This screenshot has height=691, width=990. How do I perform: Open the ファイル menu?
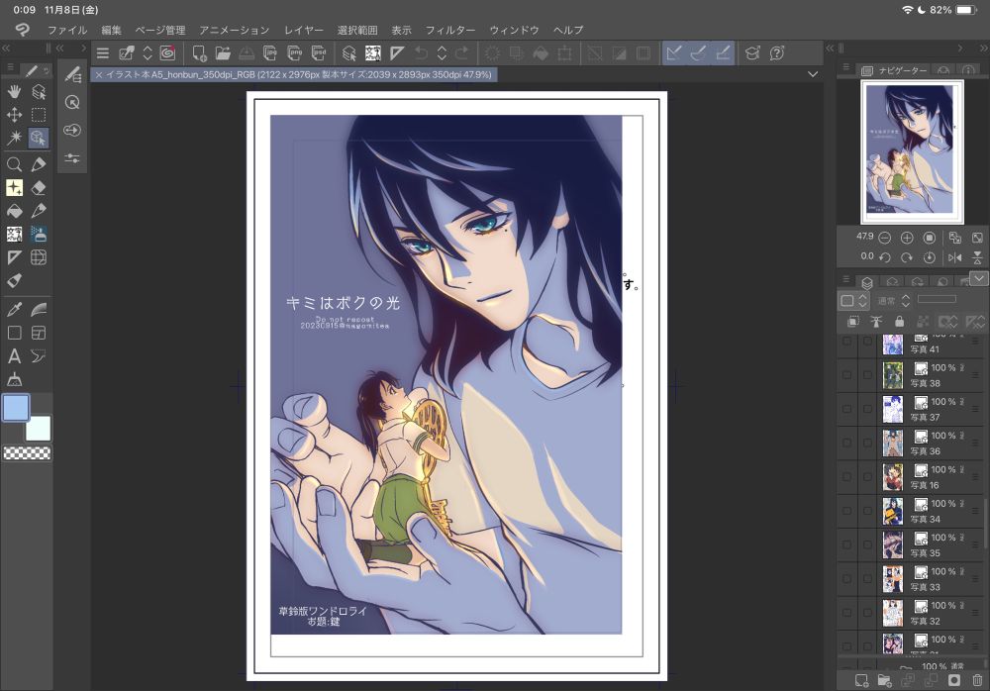tap(67, 30)
